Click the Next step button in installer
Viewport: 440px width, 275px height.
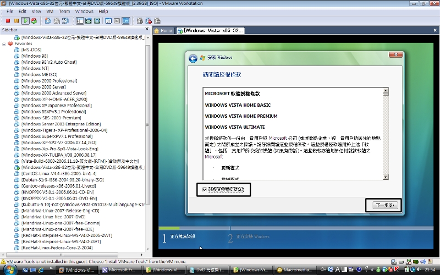(x=384, y=205)
